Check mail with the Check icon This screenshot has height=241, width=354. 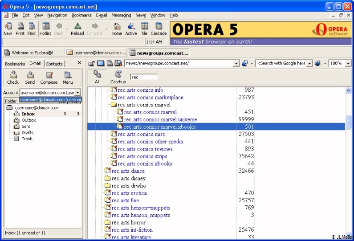pos(13,78)
